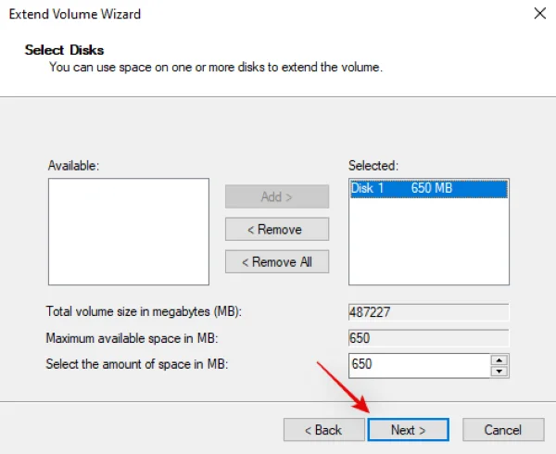Focus the amount of space input field
556x454 pixels.
pos(417,365)
